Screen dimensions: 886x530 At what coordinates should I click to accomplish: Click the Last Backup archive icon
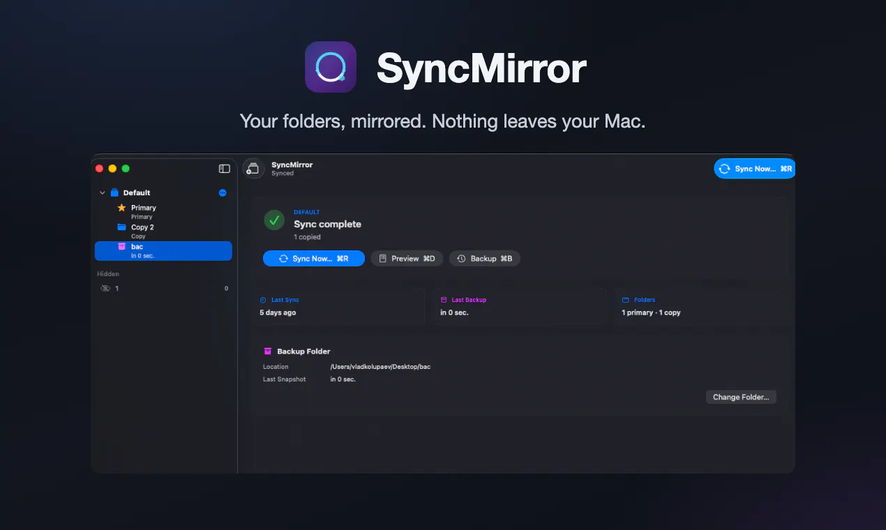(444, 300)
